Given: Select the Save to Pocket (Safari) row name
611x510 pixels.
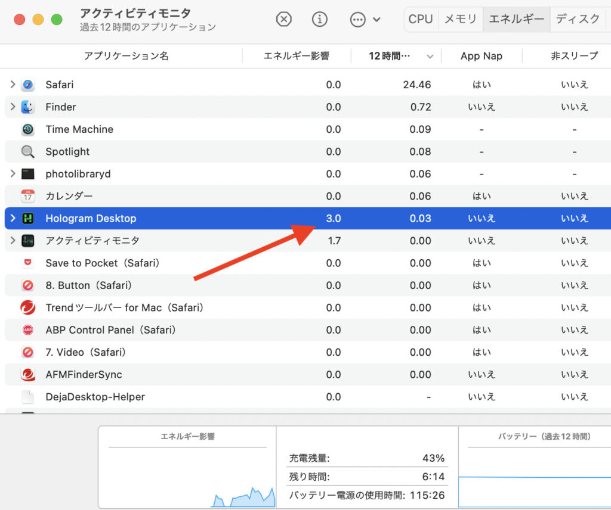Looking at the screenshot, I should coord(103,263).
